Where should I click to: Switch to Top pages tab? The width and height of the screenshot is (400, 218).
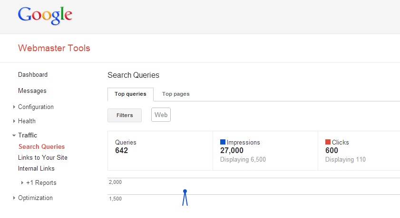coord(176,94)
